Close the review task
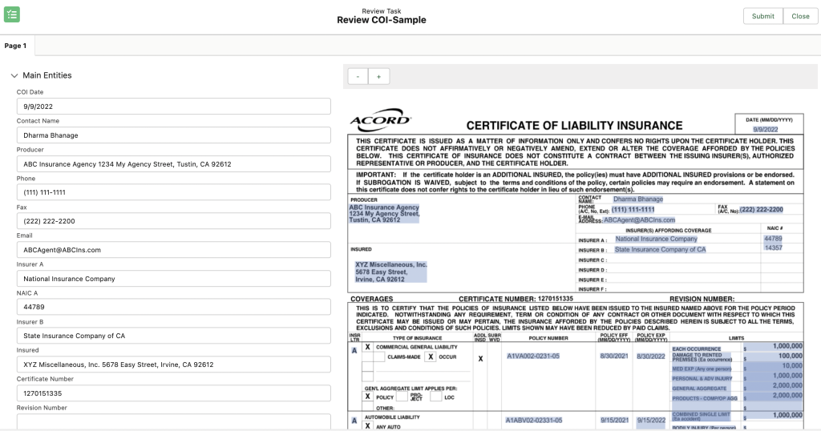Viewport: 821px width, 431px height. click(x=800, y=16)
